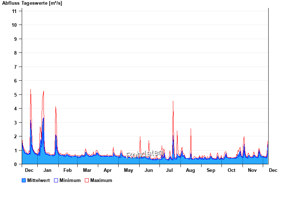Click the Aug month label
The height and width of the screenshot is (199, 290).
pyautogui.click(x=190, y=170)
